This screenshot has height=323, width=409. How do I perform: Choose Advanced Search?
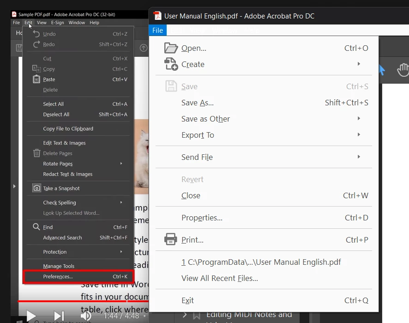pyautogui.click(x=78, y=238)
